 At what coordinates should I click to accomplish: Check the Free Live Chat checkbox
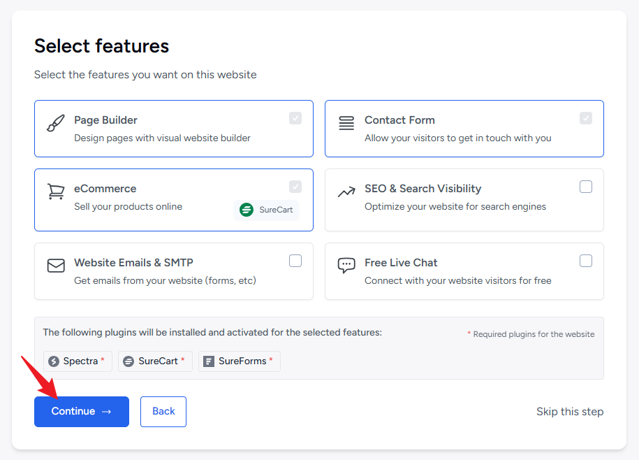[586, 261]
